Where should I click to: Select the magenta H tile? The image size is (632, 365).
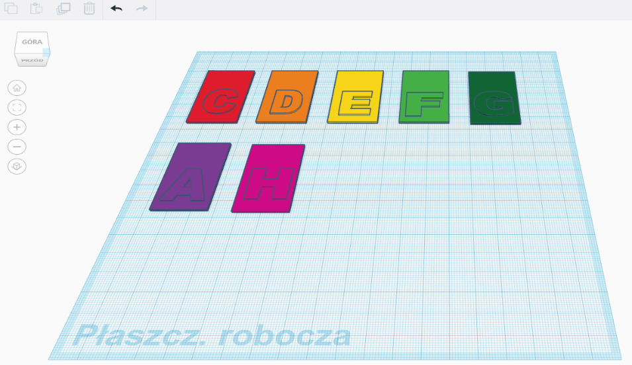click(268, 179)
